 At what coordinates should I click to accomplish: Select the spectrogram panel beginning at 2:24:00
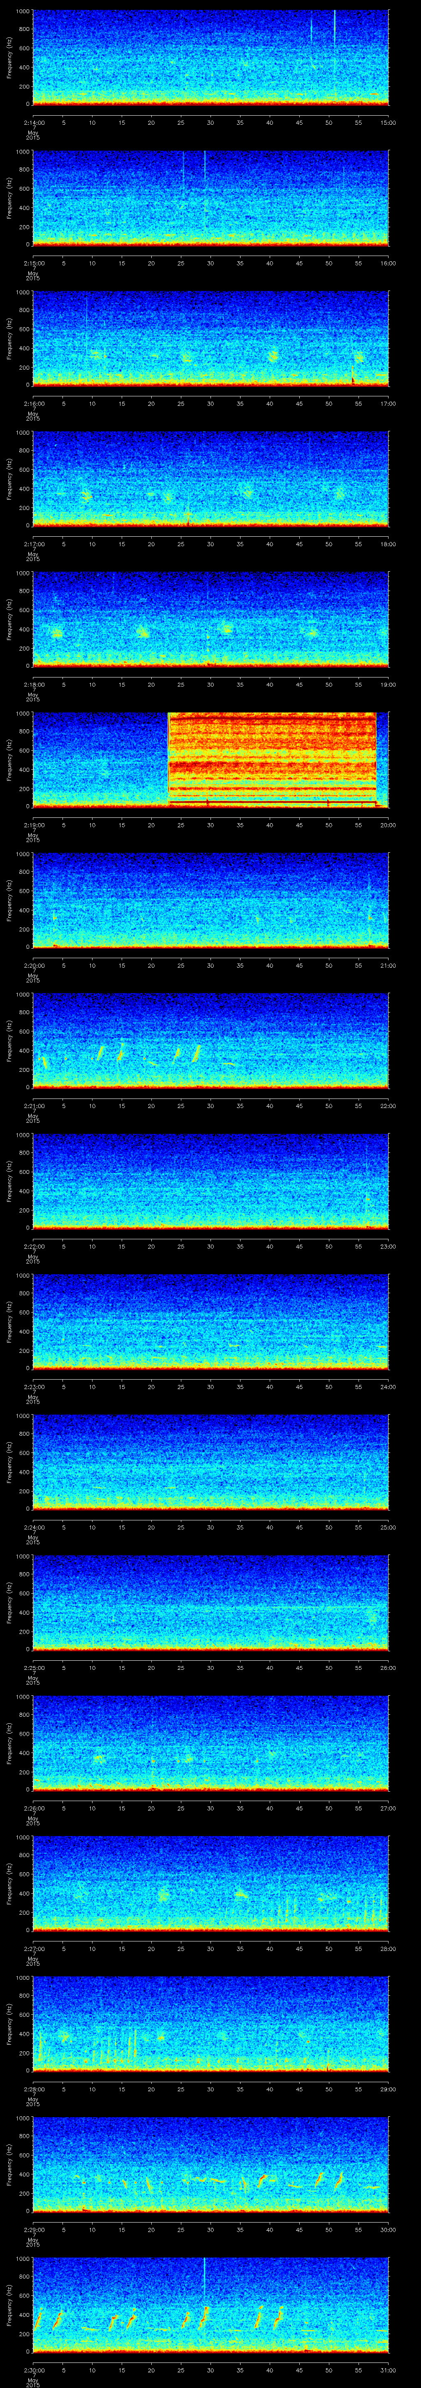click(x=210, y=1462)
